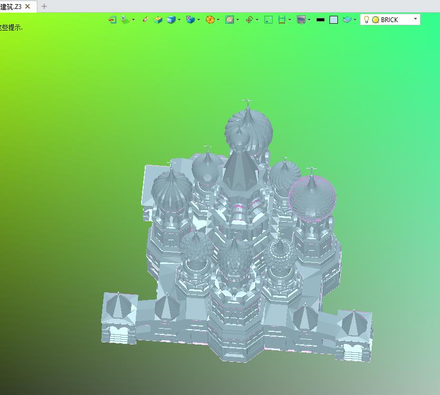Toggle the light bulb visibility of BRICK layer
The height and width of the screenshot is (395, 440).
click(x=366, y=19)
